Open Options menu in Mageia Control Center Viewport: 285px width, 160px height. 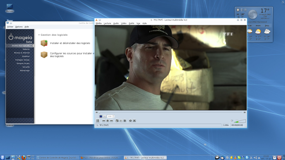[19, 27]
